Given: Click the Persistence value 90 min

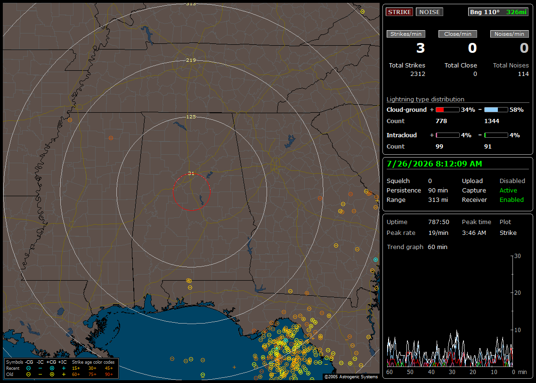Looking at the screenshot, I should pyautogui.click(x=438, y=190).
